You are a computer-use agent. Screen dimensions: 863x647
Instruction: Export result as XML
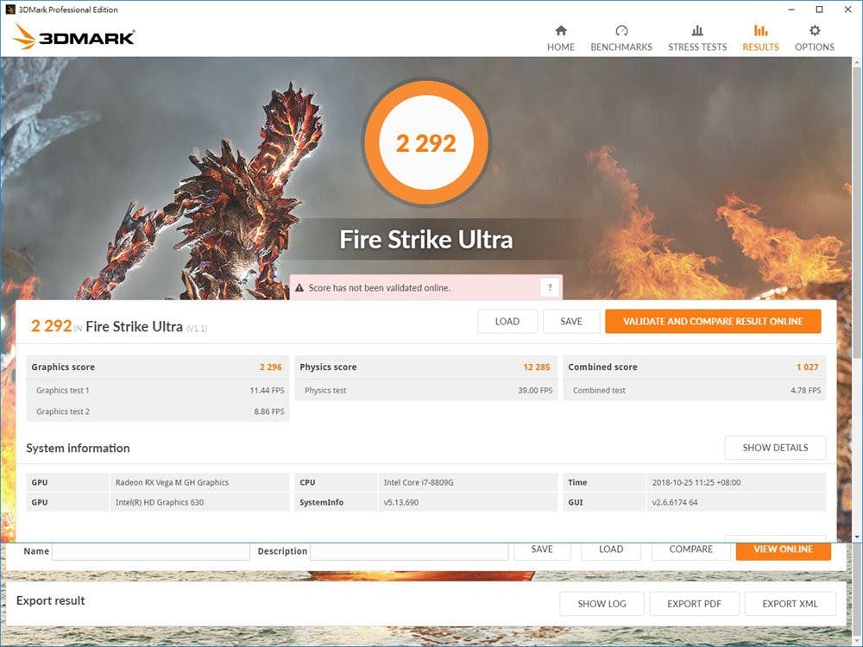pos(790,604)
